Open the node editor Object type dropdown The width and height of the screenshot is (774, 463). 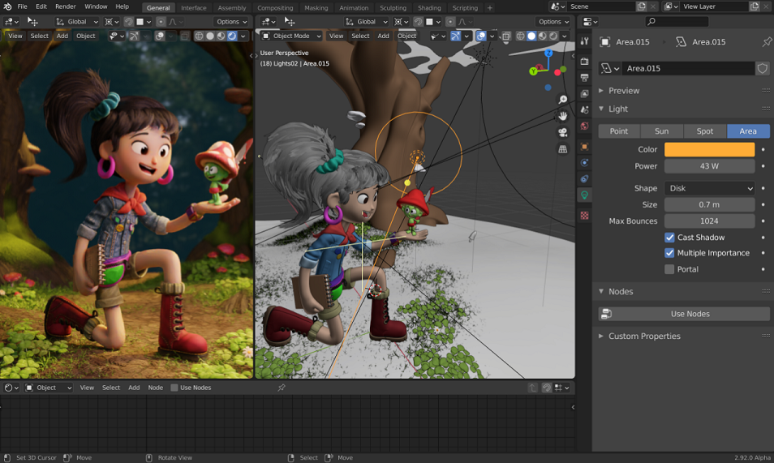(x=49, y=388)
